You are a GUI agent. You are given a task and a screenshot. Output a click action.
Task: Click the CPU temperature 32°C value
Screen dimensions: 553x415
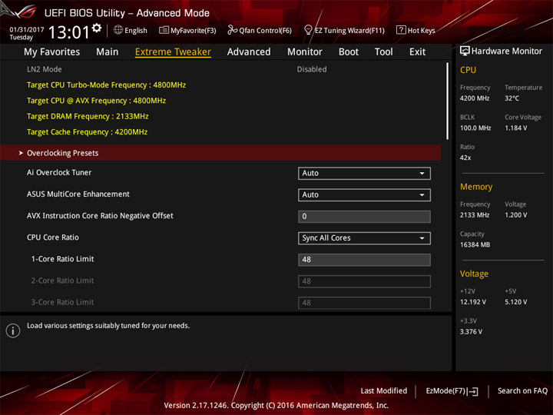(512, 98)
